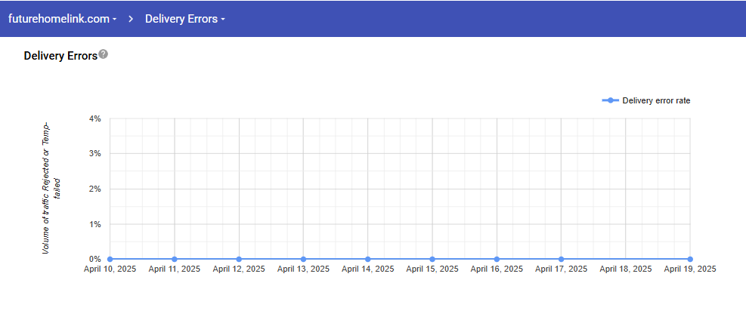This screenshot has height=320, width=746.
Task: Pick the April 13, 2025 chart point
Action: 303,259
